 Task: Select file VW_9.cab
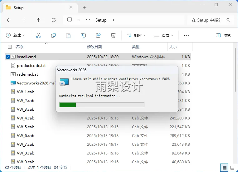click(x=26, y=162)
